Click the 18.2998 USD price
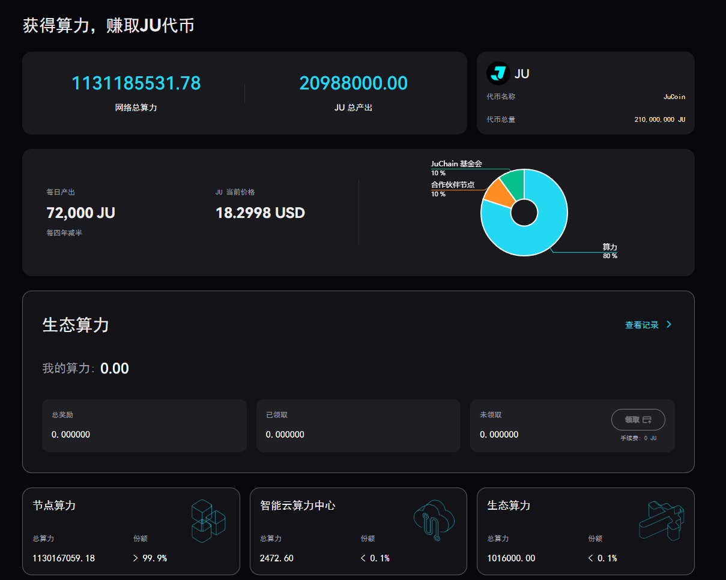This screenshot has width=726, height=580. 260,213
